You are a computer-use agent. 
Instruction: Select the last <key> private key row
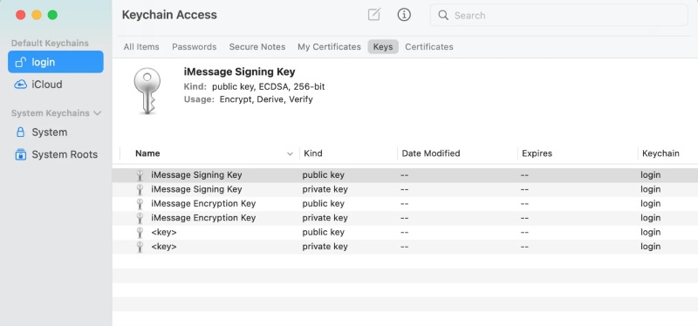click(405, 247)
